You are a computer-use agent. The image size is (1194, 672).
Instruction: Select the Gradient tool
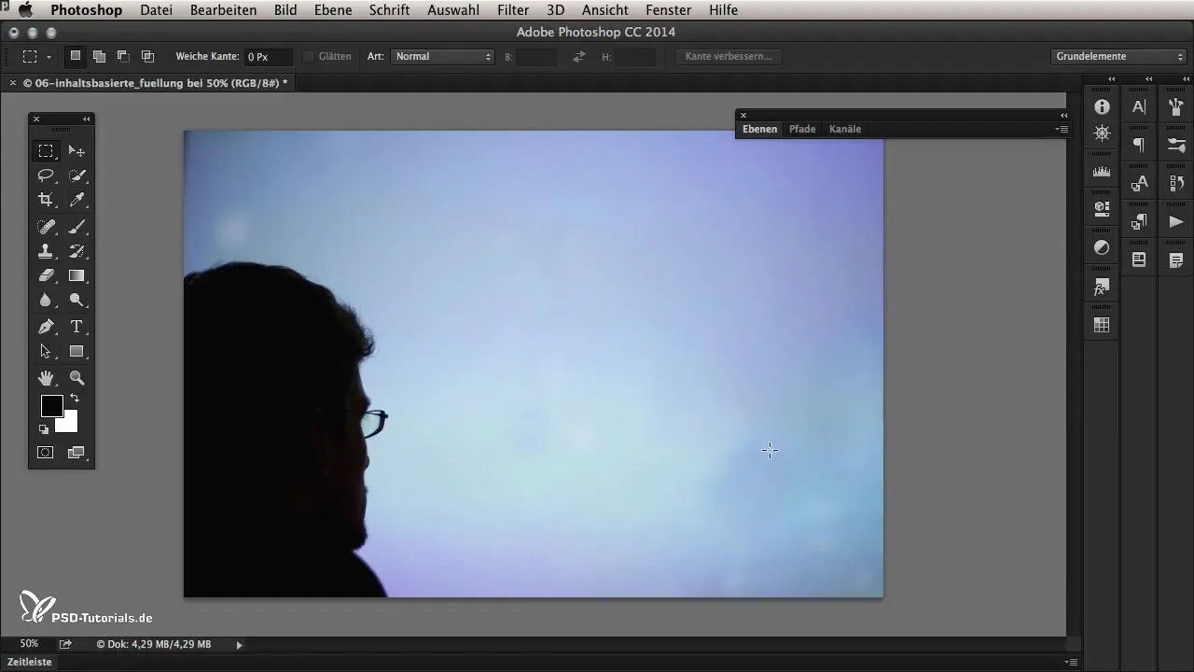point(76,275)
